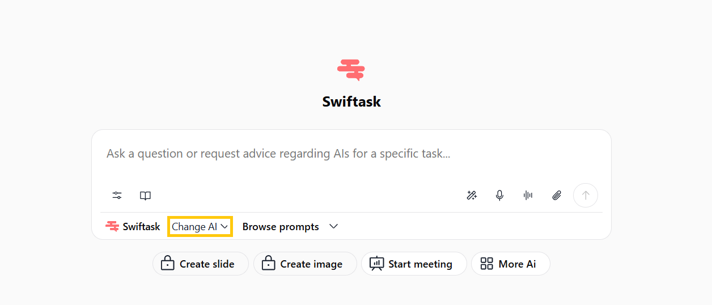Image resolution: width=712 pixels, height=305 pixels.
Task: Open the Browse prompts menu
Action: (x=281, y=227)
